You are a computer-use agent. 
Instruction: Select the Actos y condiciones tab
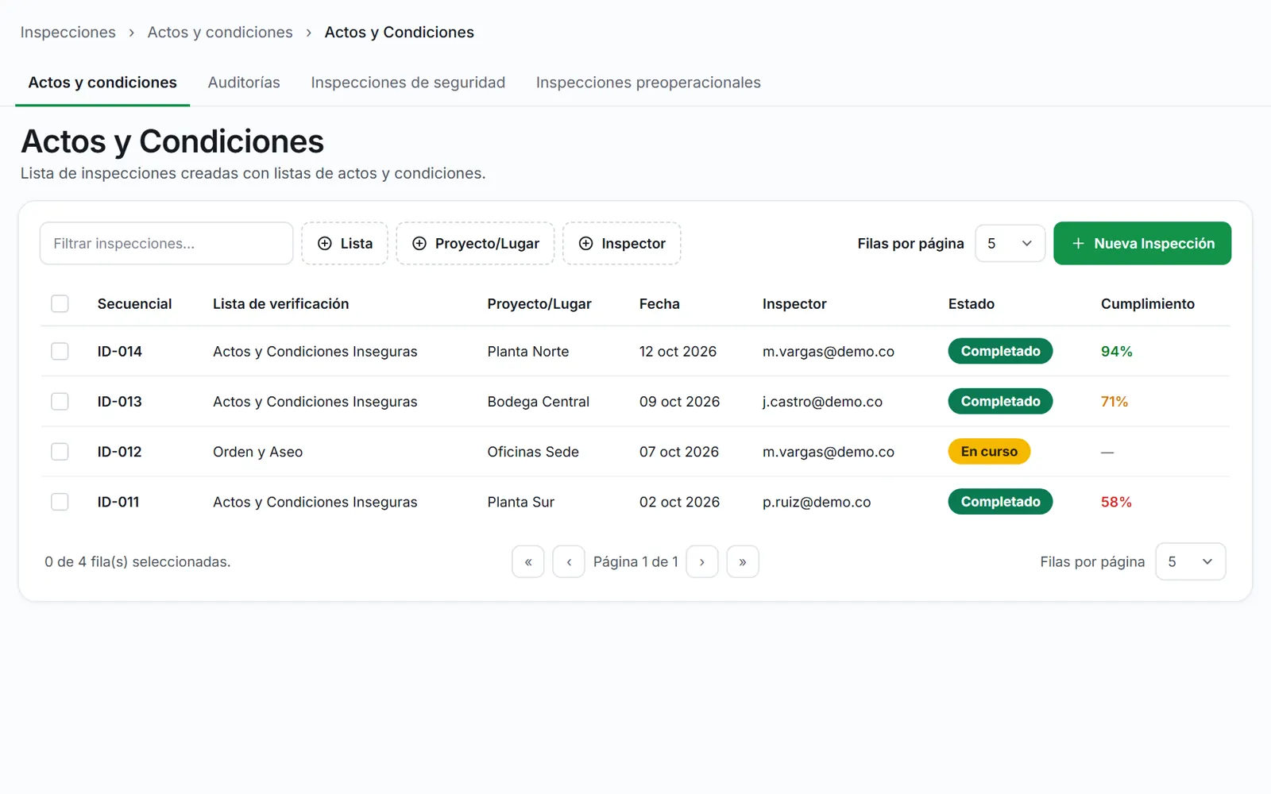(x=102, y=83)
